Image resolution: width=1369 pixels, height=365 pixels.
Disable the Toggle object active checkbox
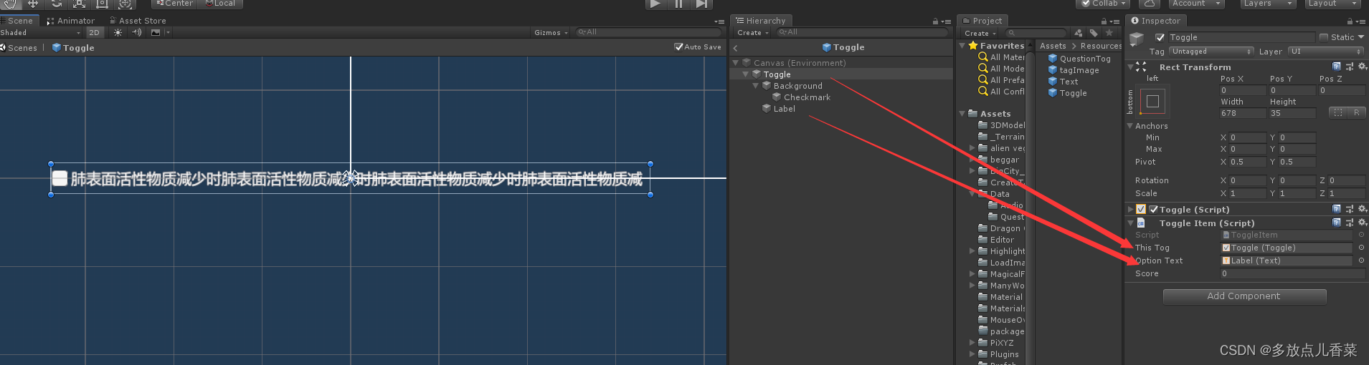coord(1160,37)
